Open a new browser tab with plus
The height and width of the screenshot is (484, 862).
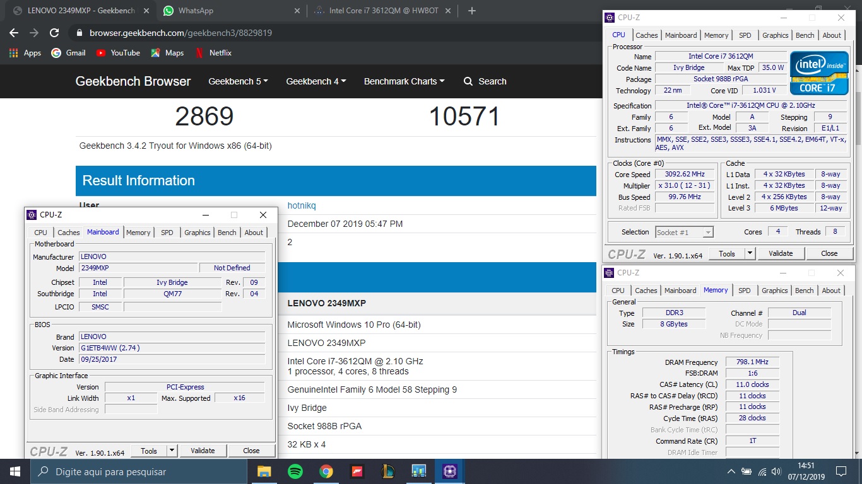point(472,11)
